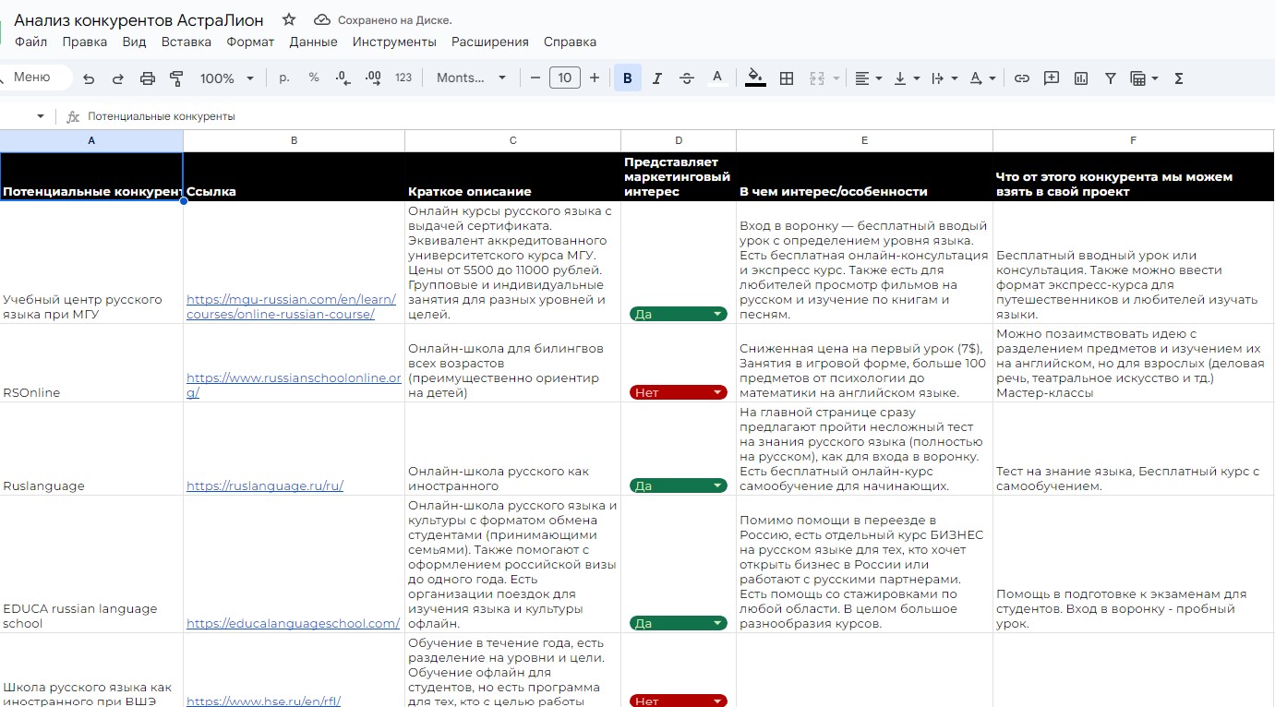This screenshot has width=1275, height=707.
Task: Click the font size field showing 10
Action: coord(565,78)
